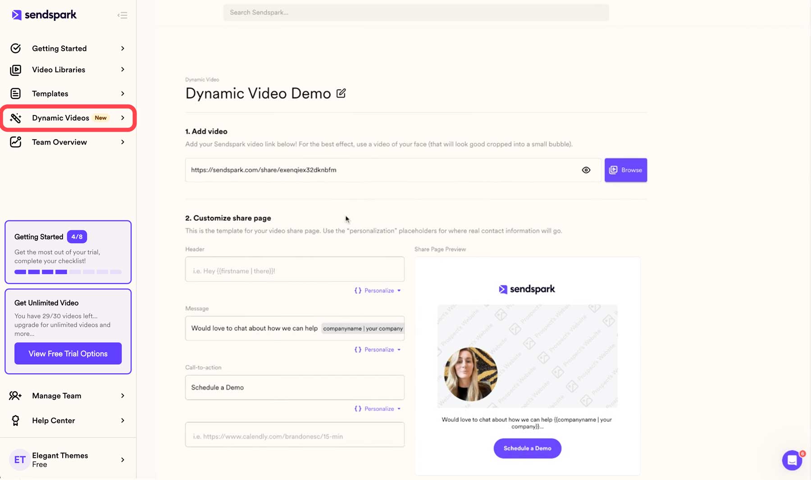Viewport: 811px width, 480px height.
Task: Expand the Getting Started menu item
Action: (x=59, y=48)
